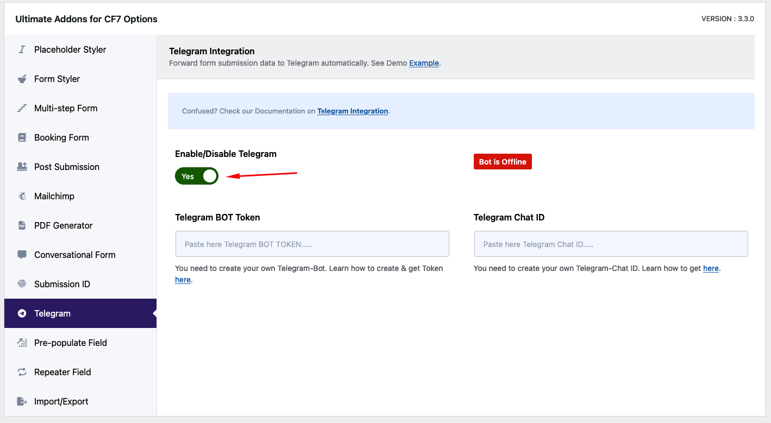
Task: Open the PDF Generator section
Action: click(x=80, y=225)
